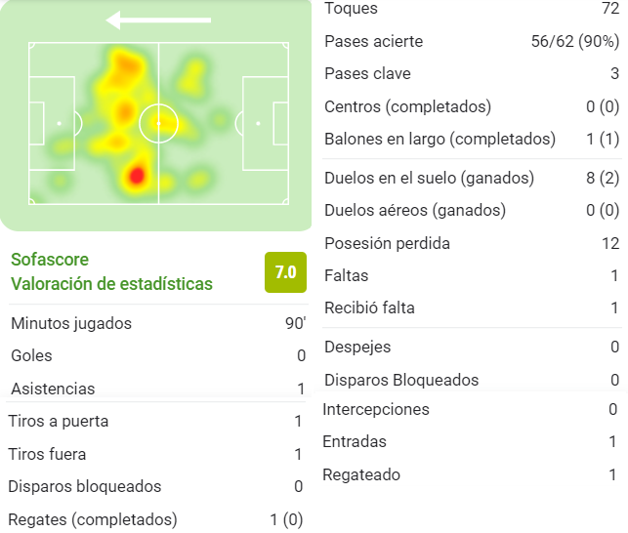Select the Toques stat row
Screen dimensions: 628x533
[x=472, y=9]
